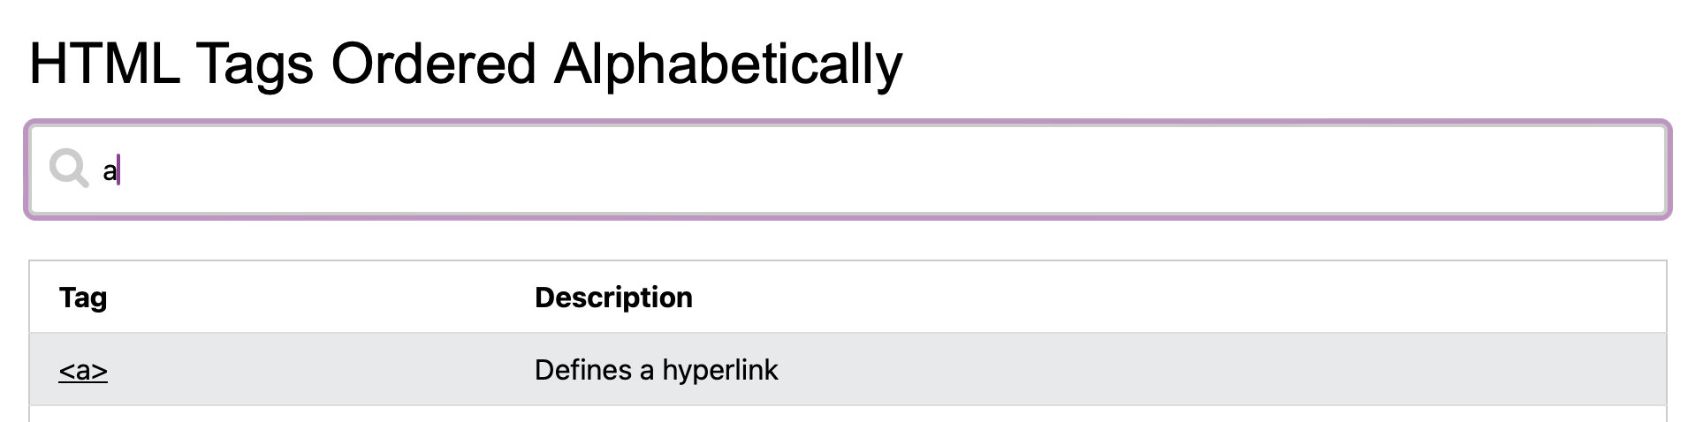This screenshot has width=1688, height=422.
Task: Click empty area of the table header row
Action: (x=1149, y=298)
